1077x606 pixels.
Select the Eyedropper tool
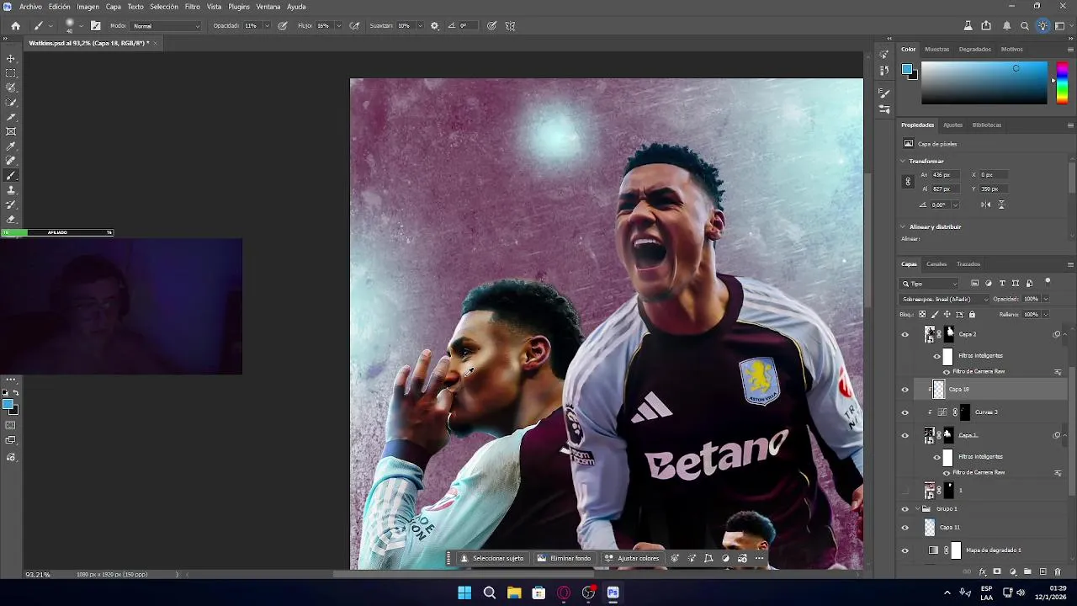11,146
